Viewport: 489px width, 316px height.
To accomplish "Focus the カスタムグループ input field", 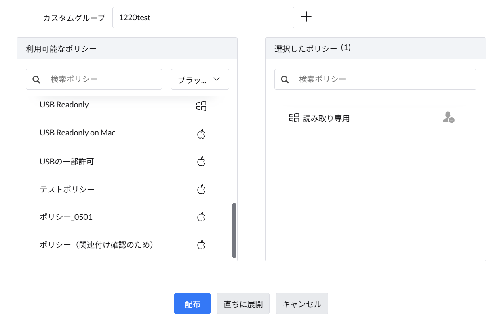I will [x=203, y=18].
